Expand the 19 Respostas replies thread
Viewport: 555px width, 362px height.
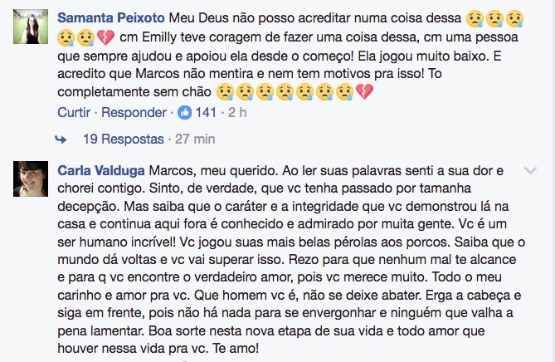(x=122, y=139)
